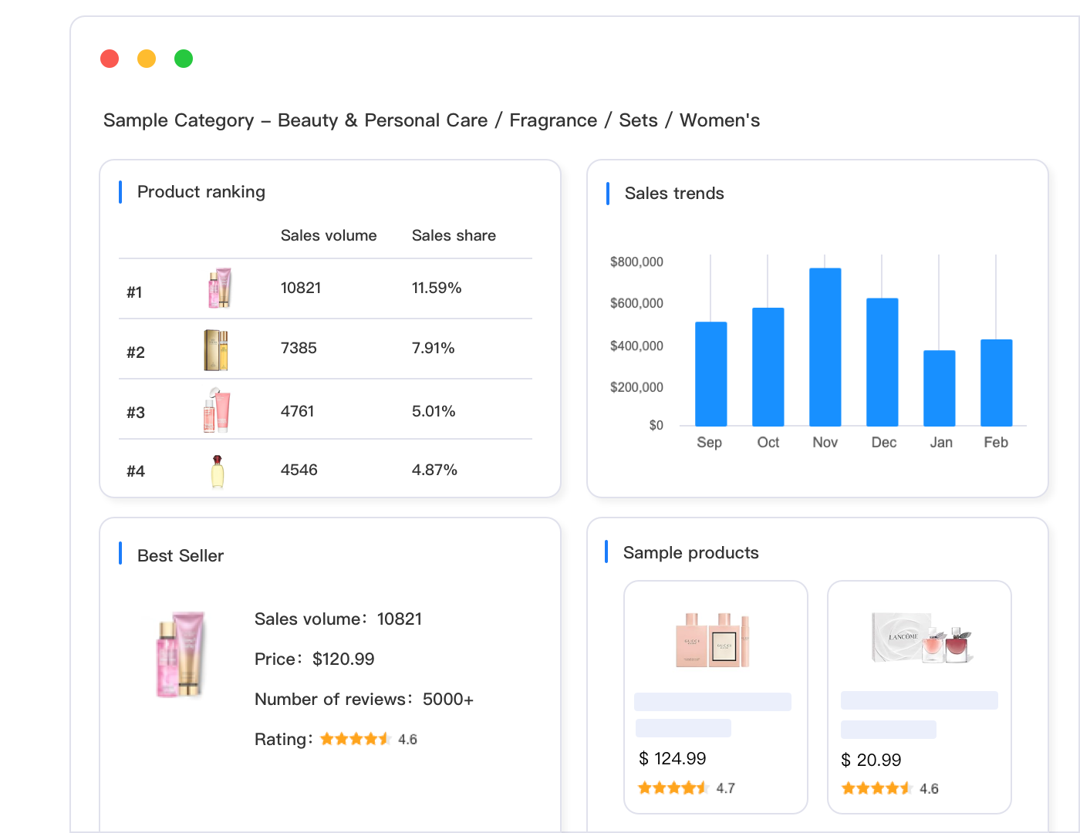Click the red traffic light window control
Screen dimensions: 1080x833
[110, 59]
